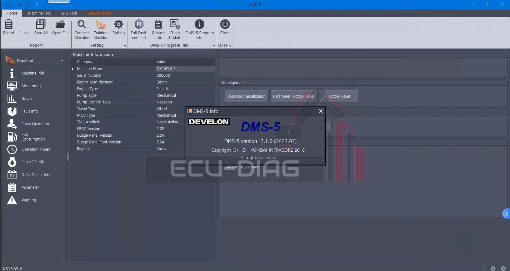Select the MCV Type row
The height and width of the screenshot is (271, 510).
(x=143, y=115)
